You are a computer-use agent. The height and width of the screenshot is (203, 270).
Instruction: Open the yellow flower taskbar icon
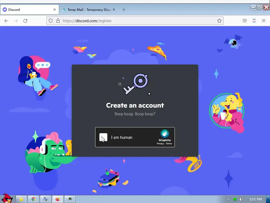(x=21, y=199)
